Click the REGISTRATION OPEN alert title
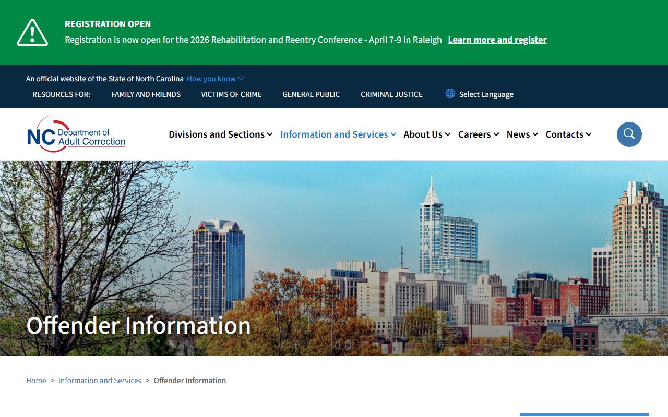This screenshot has height=417, width=668. [x=108, y=24]
